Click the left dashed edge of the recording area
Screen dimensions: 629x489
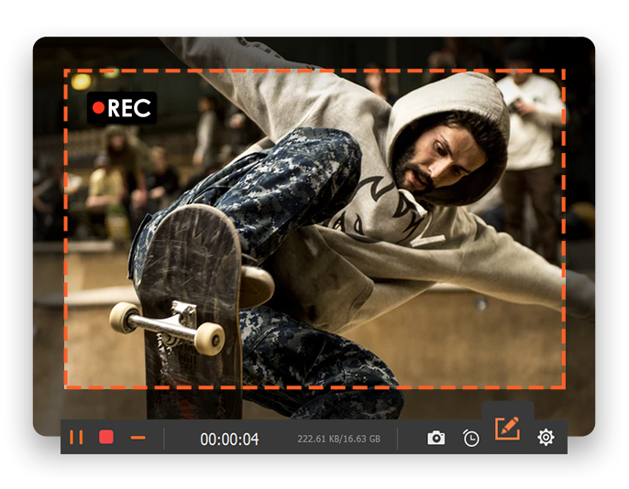click(65, 229)
